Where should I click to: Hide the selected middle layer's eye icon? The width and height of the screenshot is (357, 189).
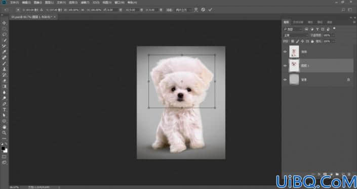pyautogui.click(x=285, y=66)
